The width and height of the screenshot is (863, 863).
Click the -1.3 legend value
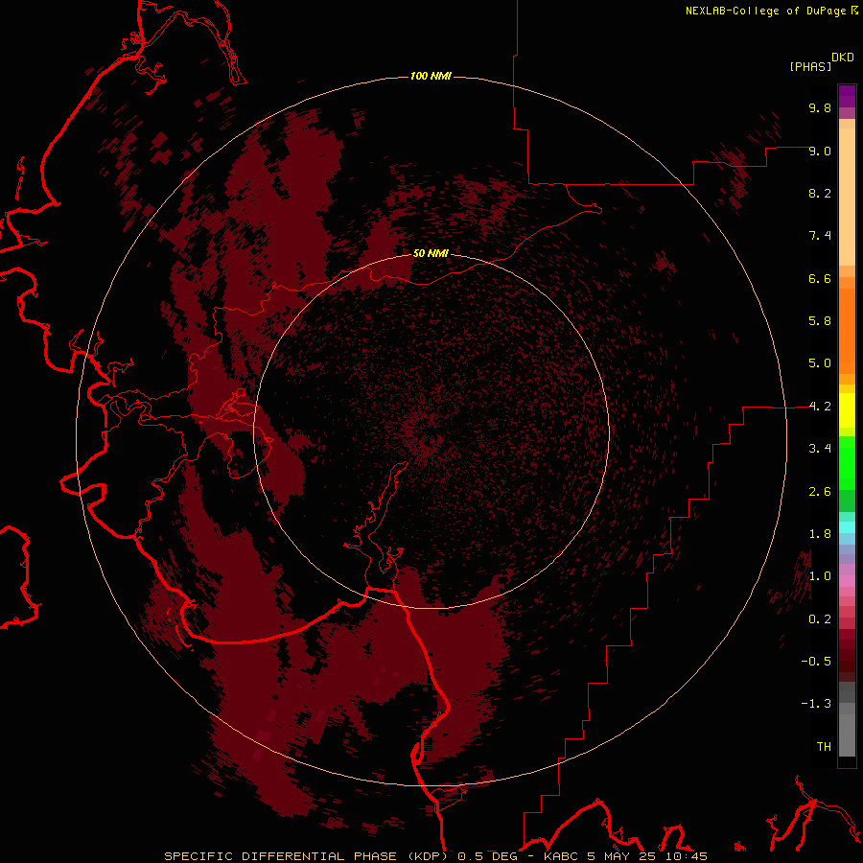click(816, 704)
